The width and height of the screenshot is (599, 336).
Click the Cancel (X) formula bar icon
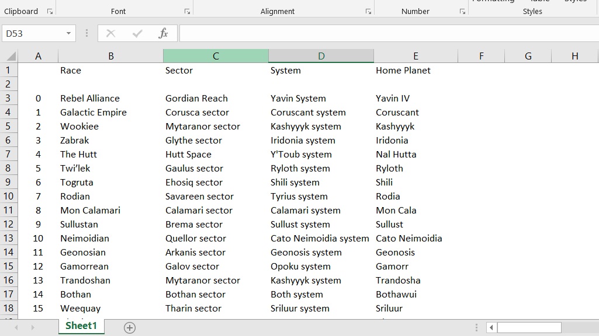pyautogui.click(x=111, y=34)
